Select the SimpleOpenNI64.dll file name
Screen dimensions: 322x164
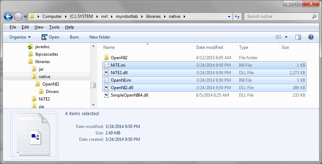(x=129, y=95)
